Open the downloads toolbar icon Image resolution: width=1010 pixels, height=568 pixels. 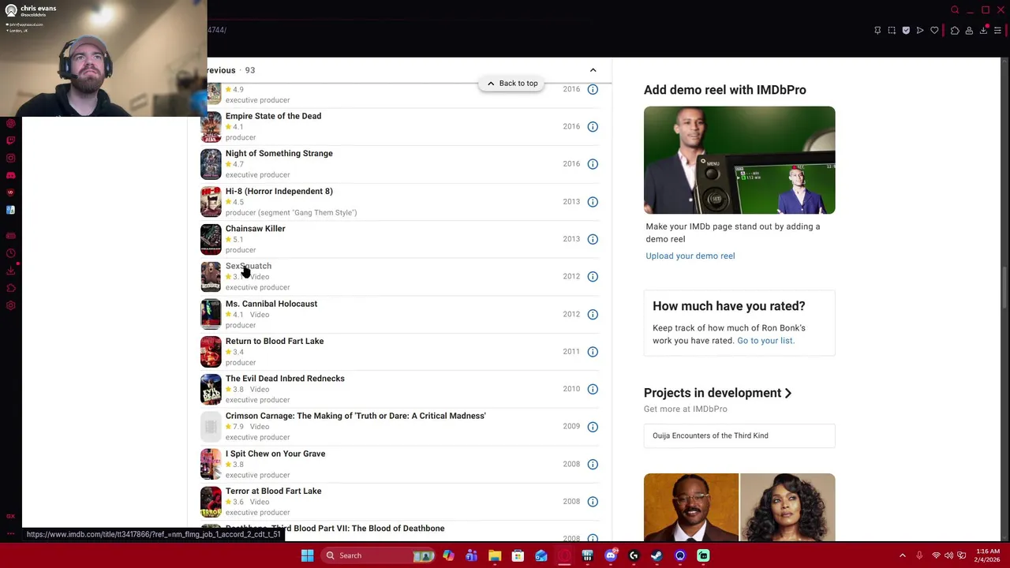(983, 31)
